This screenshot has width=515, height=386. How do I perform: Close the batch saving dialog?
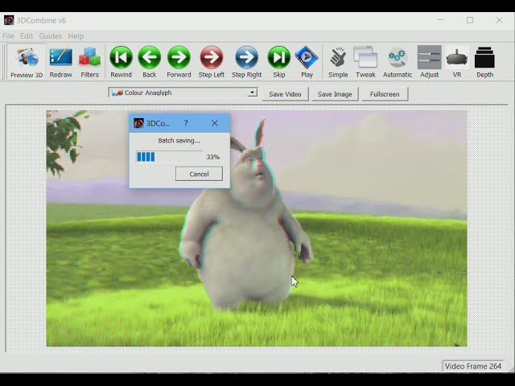215,123
